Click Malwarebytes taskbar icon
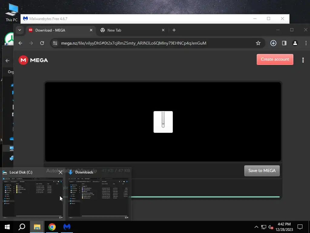Screen dimensions: 310x233 pos(67,227)
